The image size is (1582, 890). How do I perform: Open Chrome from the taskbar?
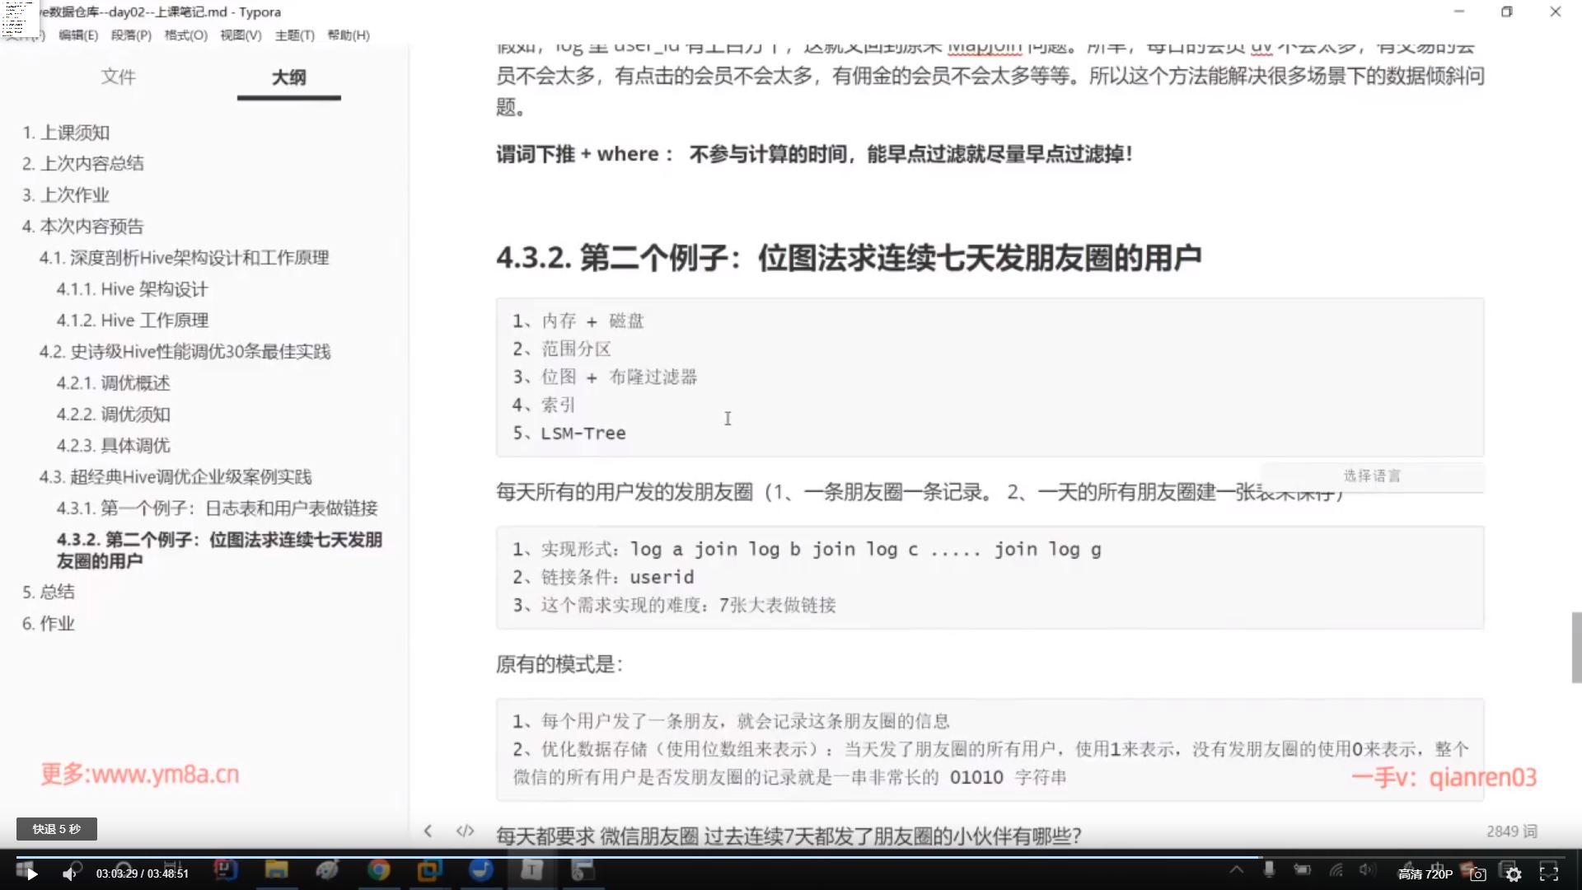(378, 870)
